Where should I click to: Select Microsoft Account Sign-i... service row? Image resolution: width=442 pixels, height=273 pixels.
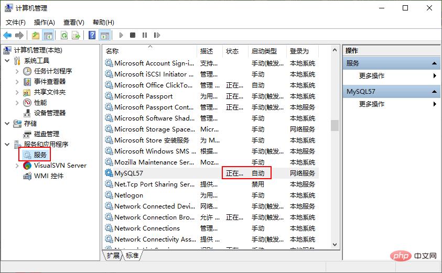[x=211, y=63]
